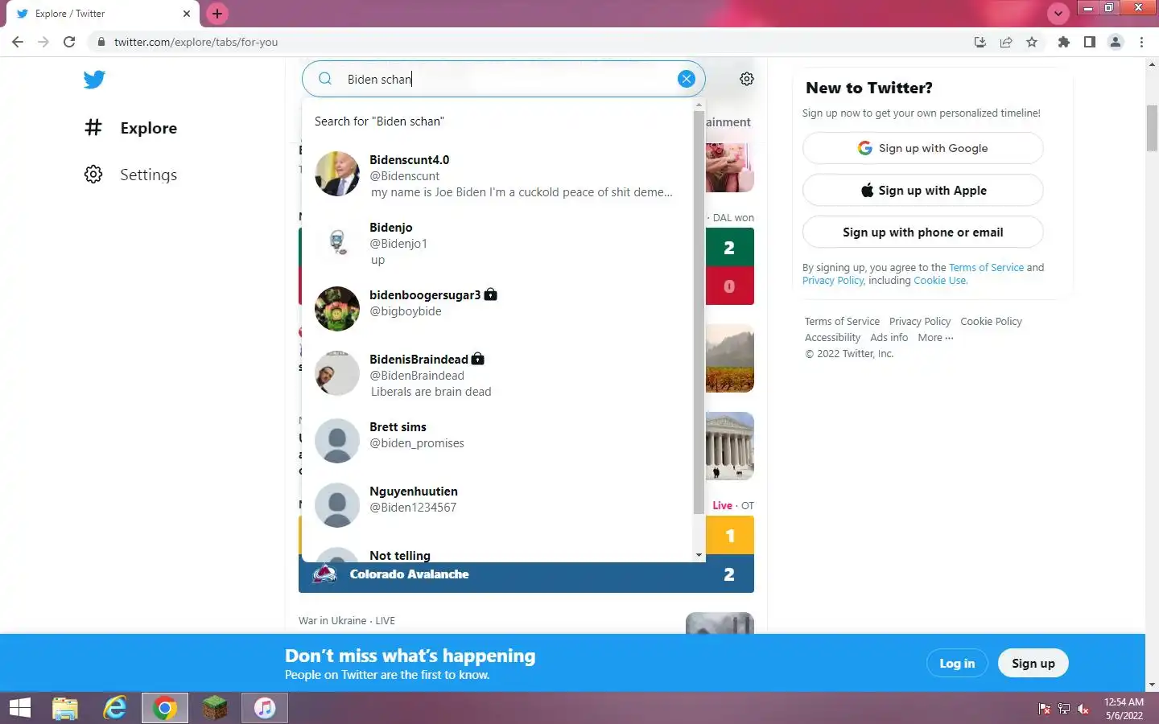1159x724 pixels.
Task: Close the Explore / Twitter tab
Action: (x=186, y=14)
